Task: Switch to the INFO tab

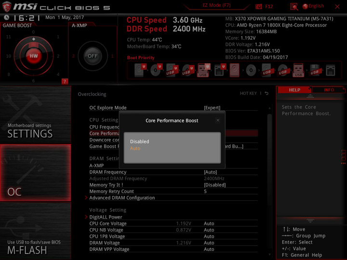Action: click(329, 90)
